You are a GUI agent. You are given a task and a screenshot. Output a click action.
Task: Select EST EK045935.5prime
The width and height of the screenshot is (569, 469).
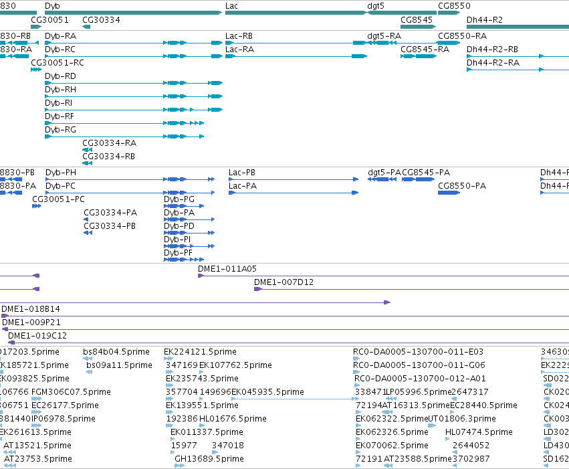[x=268, y=393]
